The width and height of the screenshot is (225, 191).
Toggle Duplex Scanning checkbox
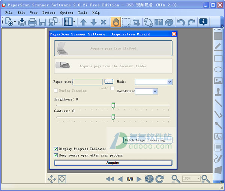(55, 90)
